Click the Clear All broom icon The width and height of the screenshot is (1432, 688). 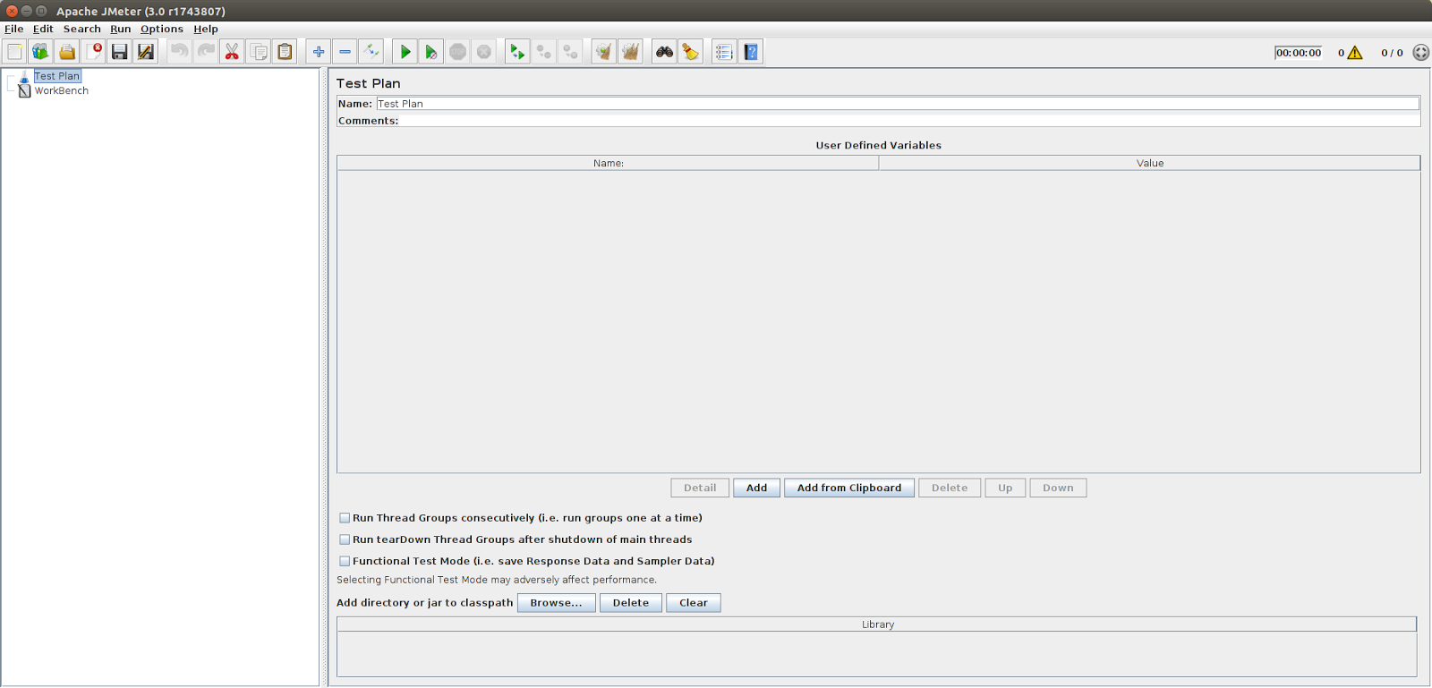630,52
